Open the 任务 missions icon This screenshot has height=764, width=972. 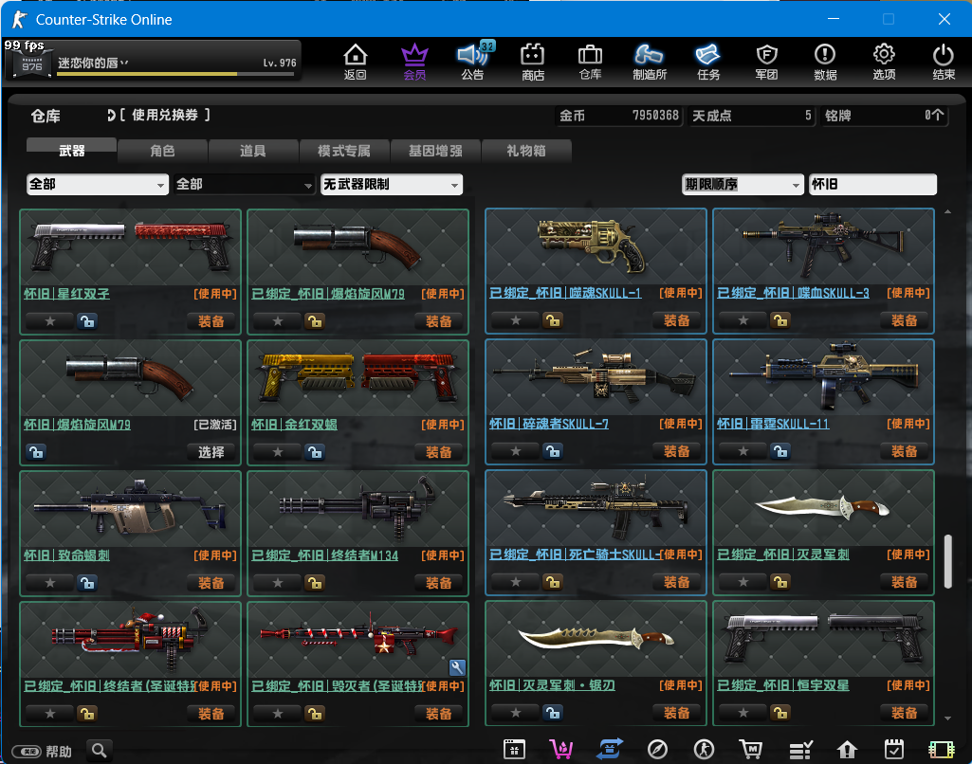(x=708, y=62)
